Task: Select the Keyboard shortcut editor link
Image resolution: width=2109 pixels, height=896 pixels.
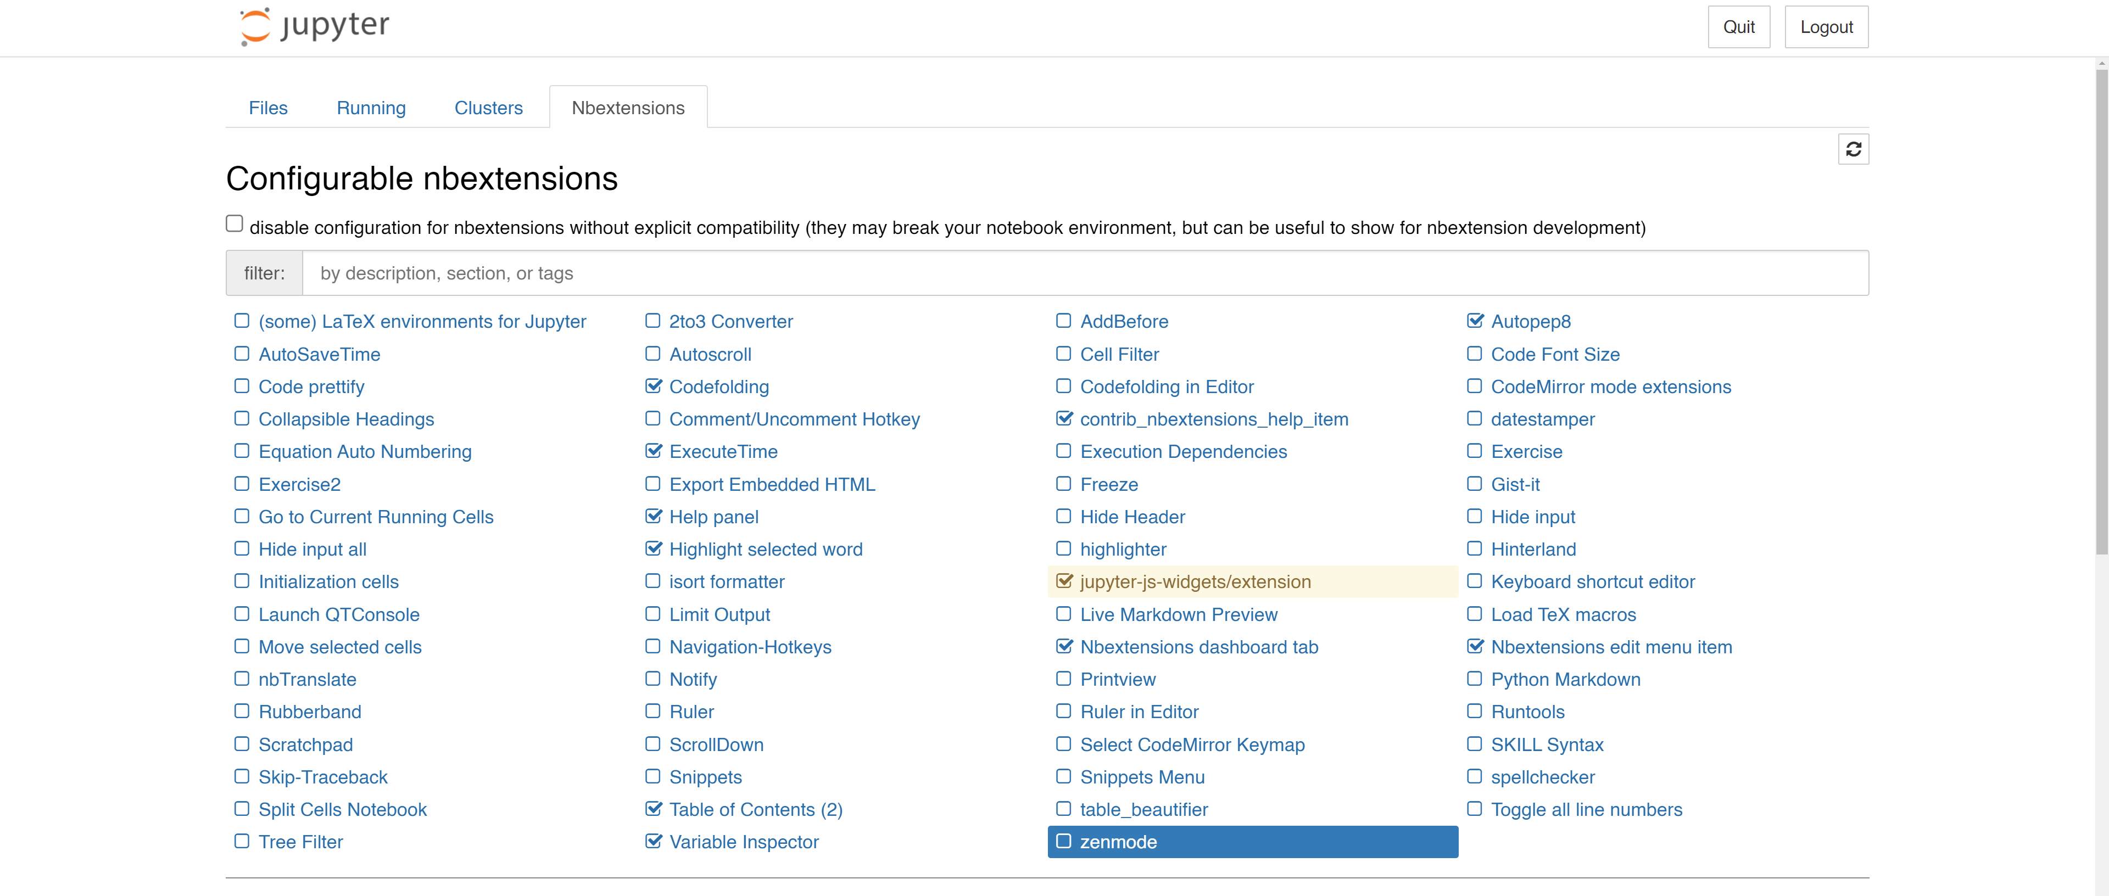Action: [1592, 582]
